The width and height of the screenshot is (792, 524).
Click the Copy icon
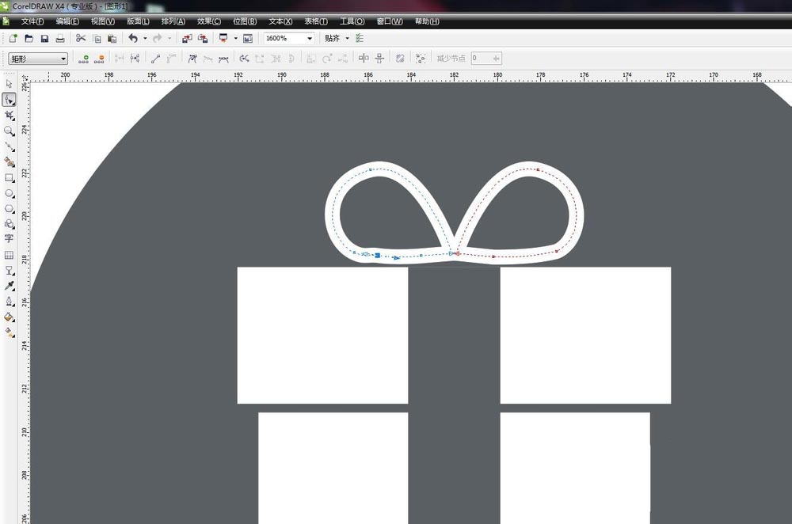(x=97, y=38)
